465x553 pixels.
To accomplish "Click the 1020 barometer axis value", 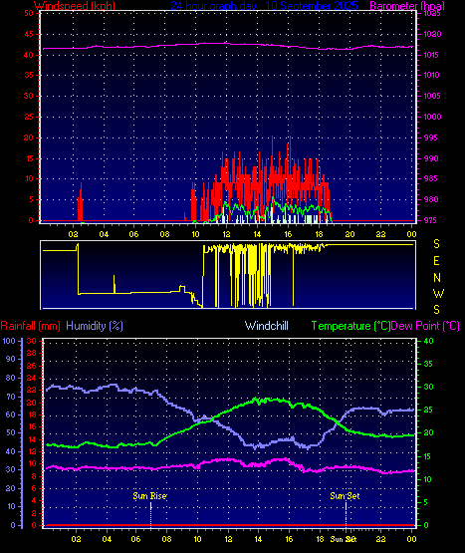I will 432,34.
